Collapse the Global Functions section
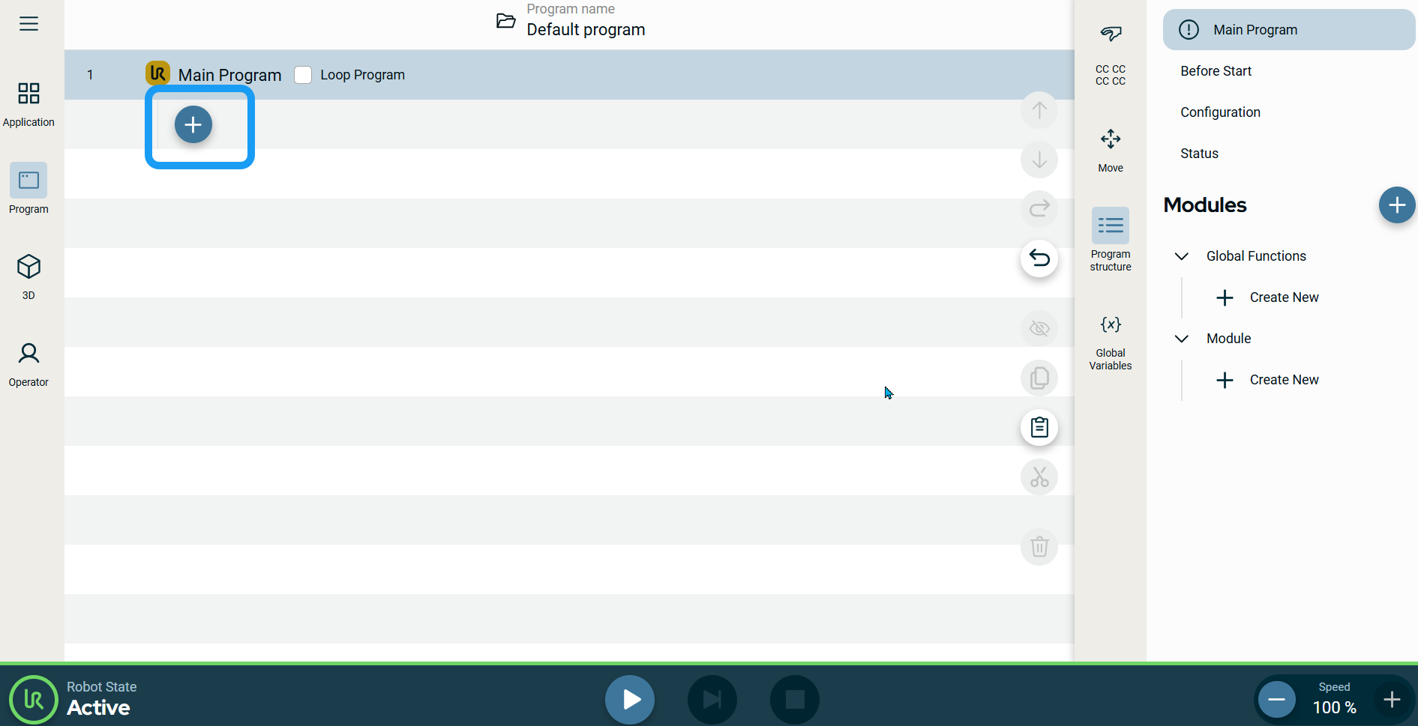The image size is (1418, 726). (x=1182, y=256)
